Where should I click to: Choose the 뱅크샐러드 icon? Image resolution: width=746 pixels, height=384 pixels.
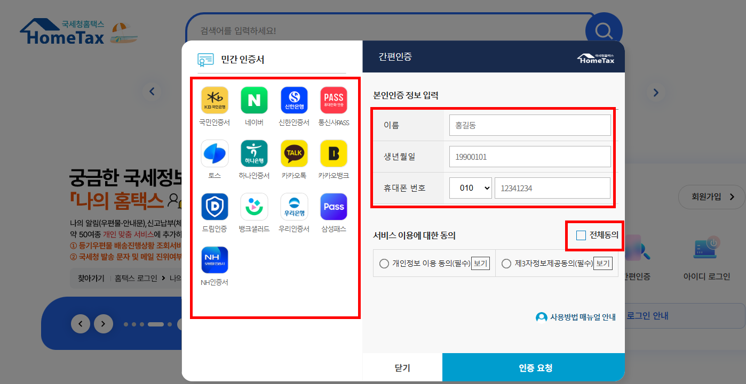(x=254, y=207)
